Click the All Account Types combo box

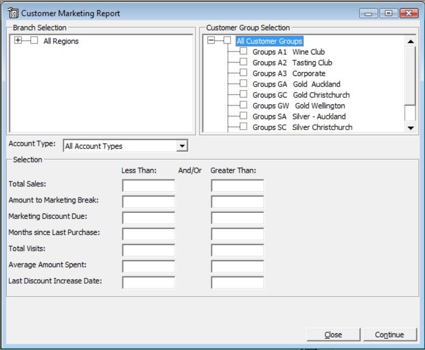(125, 146)
